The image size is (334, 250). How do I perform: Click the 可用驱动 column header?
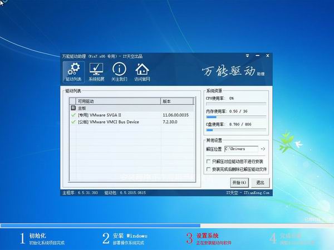[118, 101]
